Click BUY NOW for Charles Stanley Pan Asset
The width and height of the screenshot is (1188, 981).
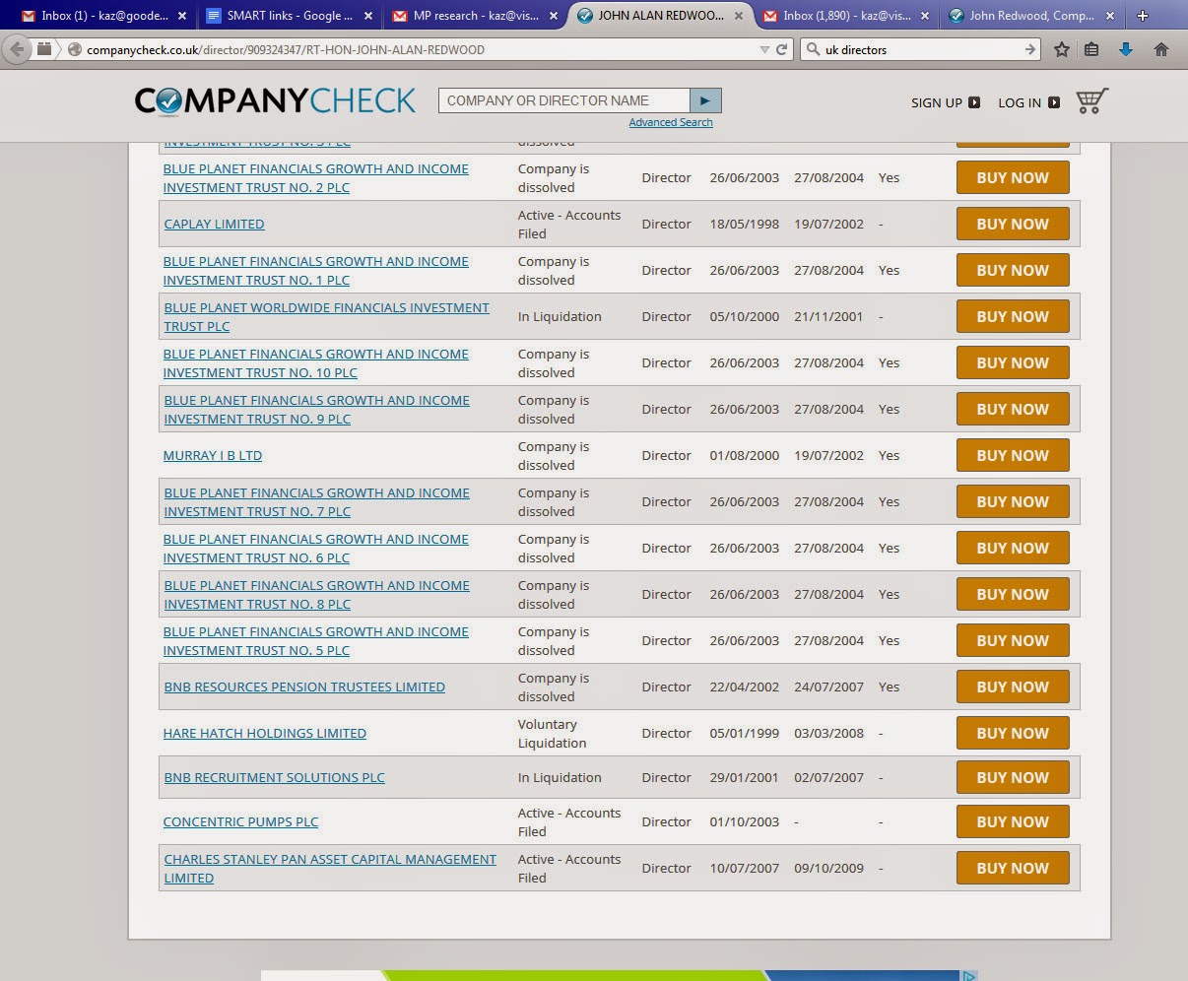(1013, 868)
